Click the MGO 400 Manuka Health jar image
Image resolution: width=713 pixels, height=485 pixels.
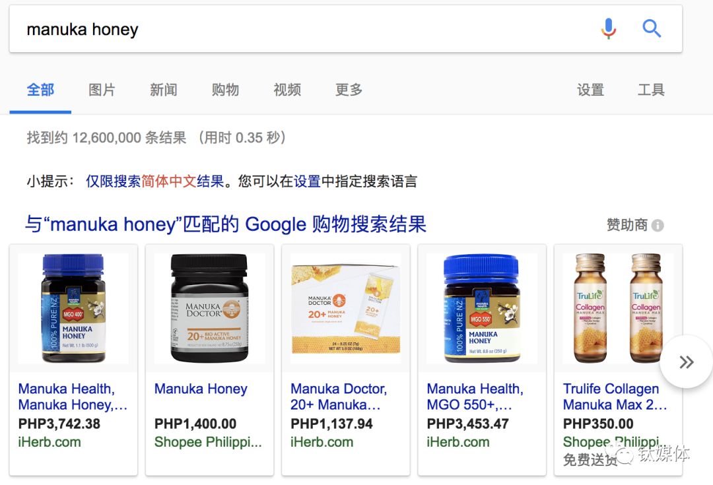pyautogui.click(x=73, y=308)
